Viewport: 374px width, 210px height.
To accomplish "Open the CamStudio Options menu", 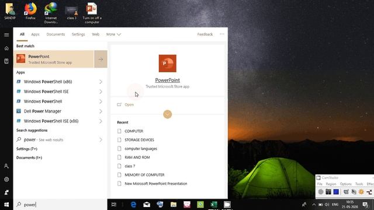I will tap(345, 184).
